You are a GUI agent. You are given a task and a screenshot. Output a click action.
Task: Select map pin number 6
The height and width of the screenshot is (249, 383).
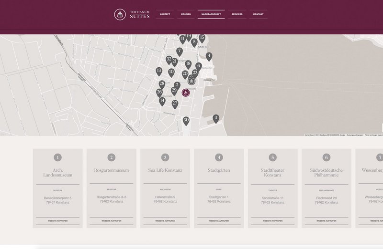click(199, 67)
